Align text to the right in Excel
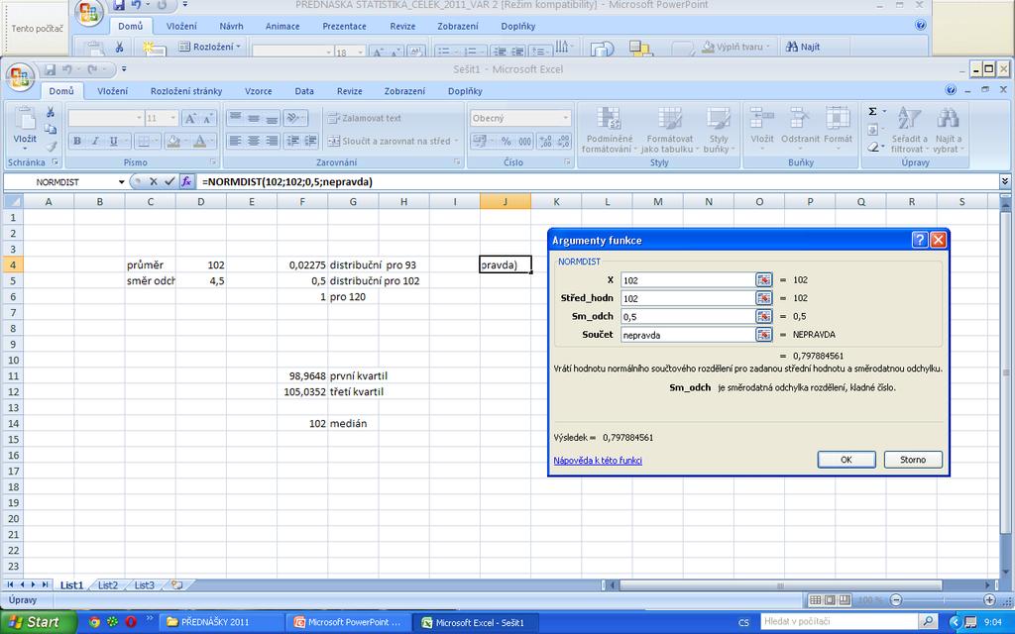 pyautogui.click(x=272, y=141)
